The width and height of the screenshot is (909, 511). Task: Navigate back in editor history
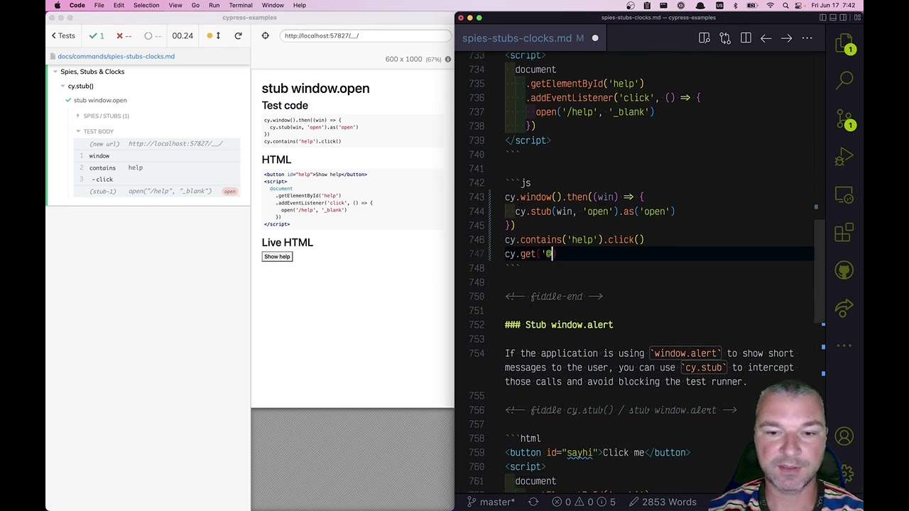[x=766, y=38]
